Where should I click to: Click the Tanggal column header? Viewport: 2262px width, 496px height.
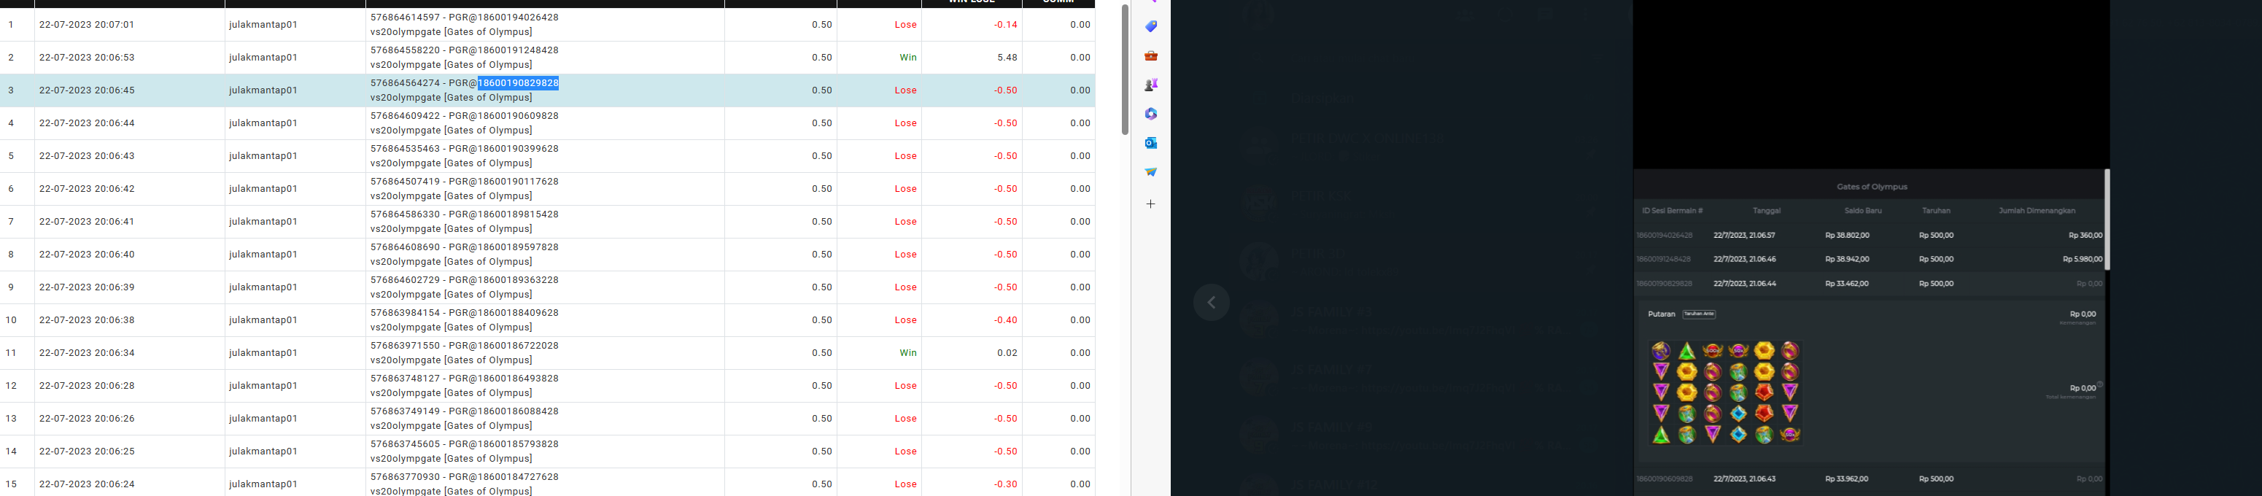[x=1766, y=211]
